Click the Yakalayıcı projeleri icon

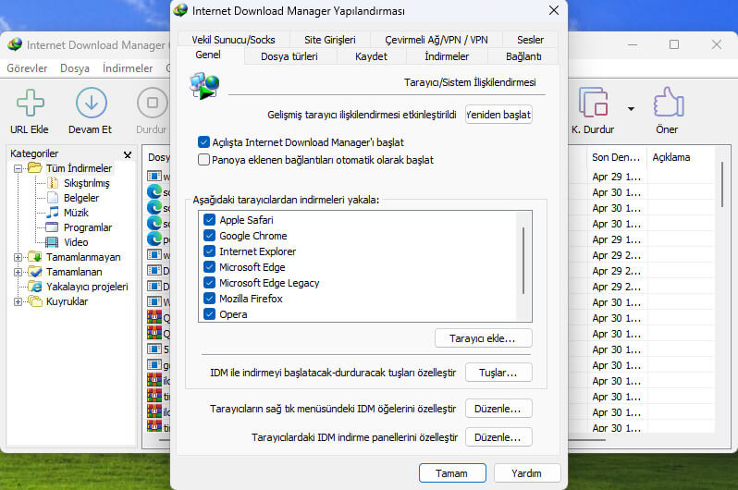click(35, 287)
